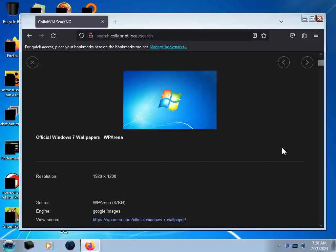This screenshot has height=252, width=336.
Task: Click the scrollbar down arrow
Action: 321,225
